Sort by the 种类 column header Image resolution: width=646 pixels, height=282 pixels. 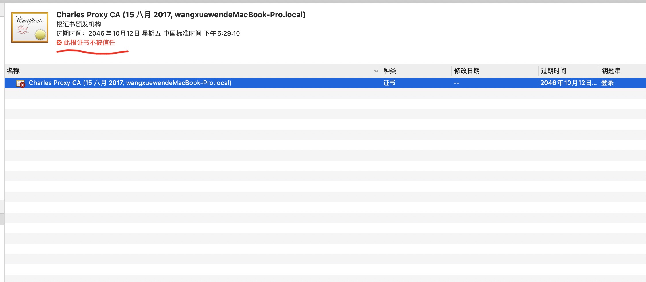[x=390, y=71]
